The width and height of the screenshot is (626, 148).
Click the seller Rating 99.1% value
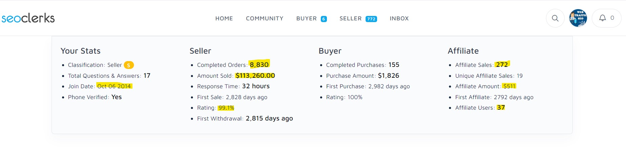[x=226, y=108]
